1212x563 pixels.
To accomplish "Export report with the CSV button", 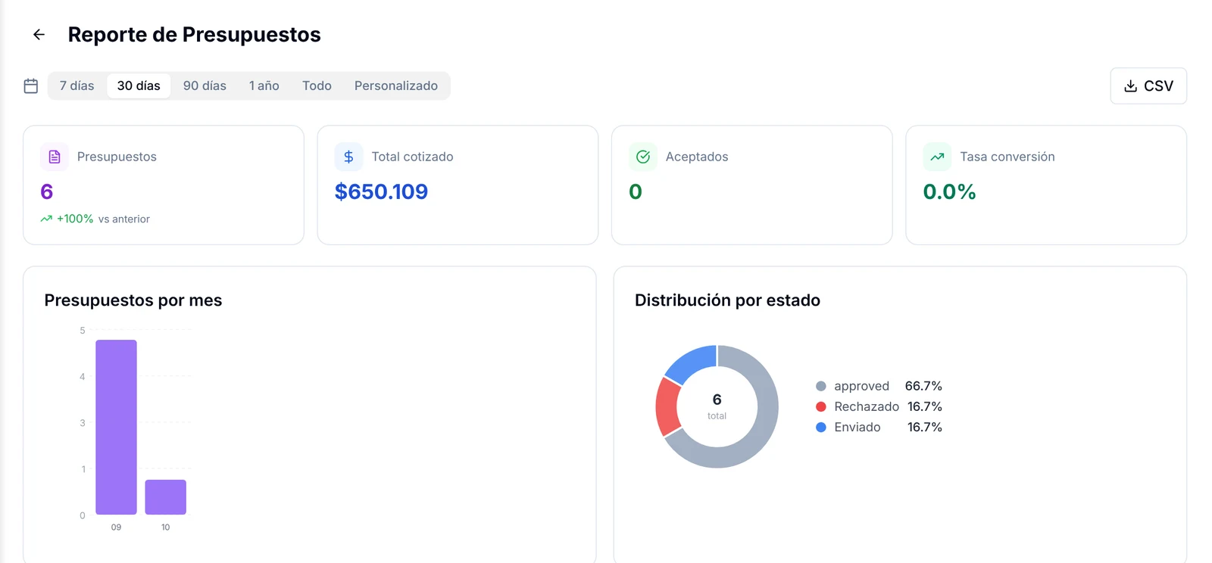I will [x=1148, y=86].
